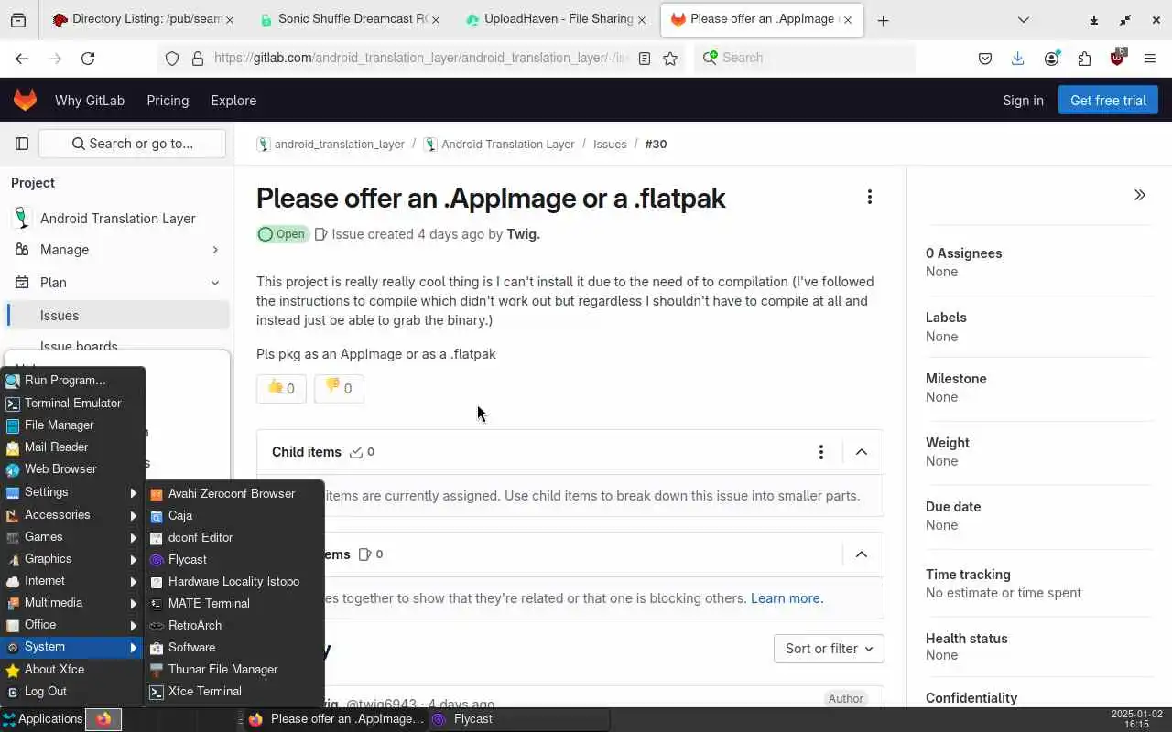Toggle reader view icon in address bar

tap(645, 59)
